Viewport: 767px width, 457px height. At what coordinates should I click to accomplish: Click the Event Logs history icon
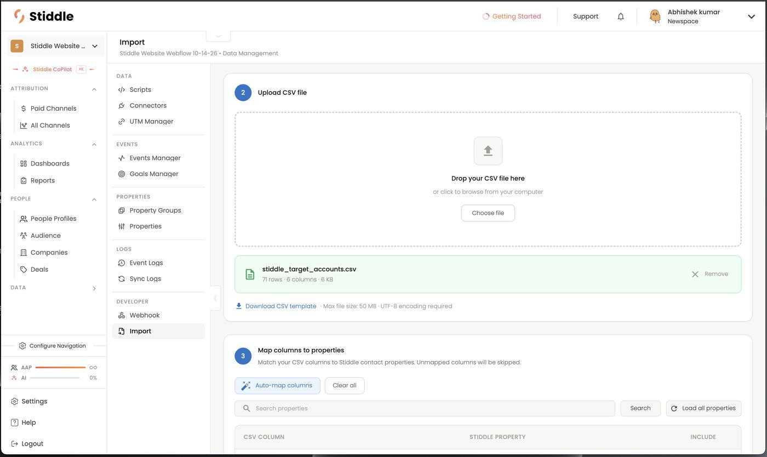point(122,263)
